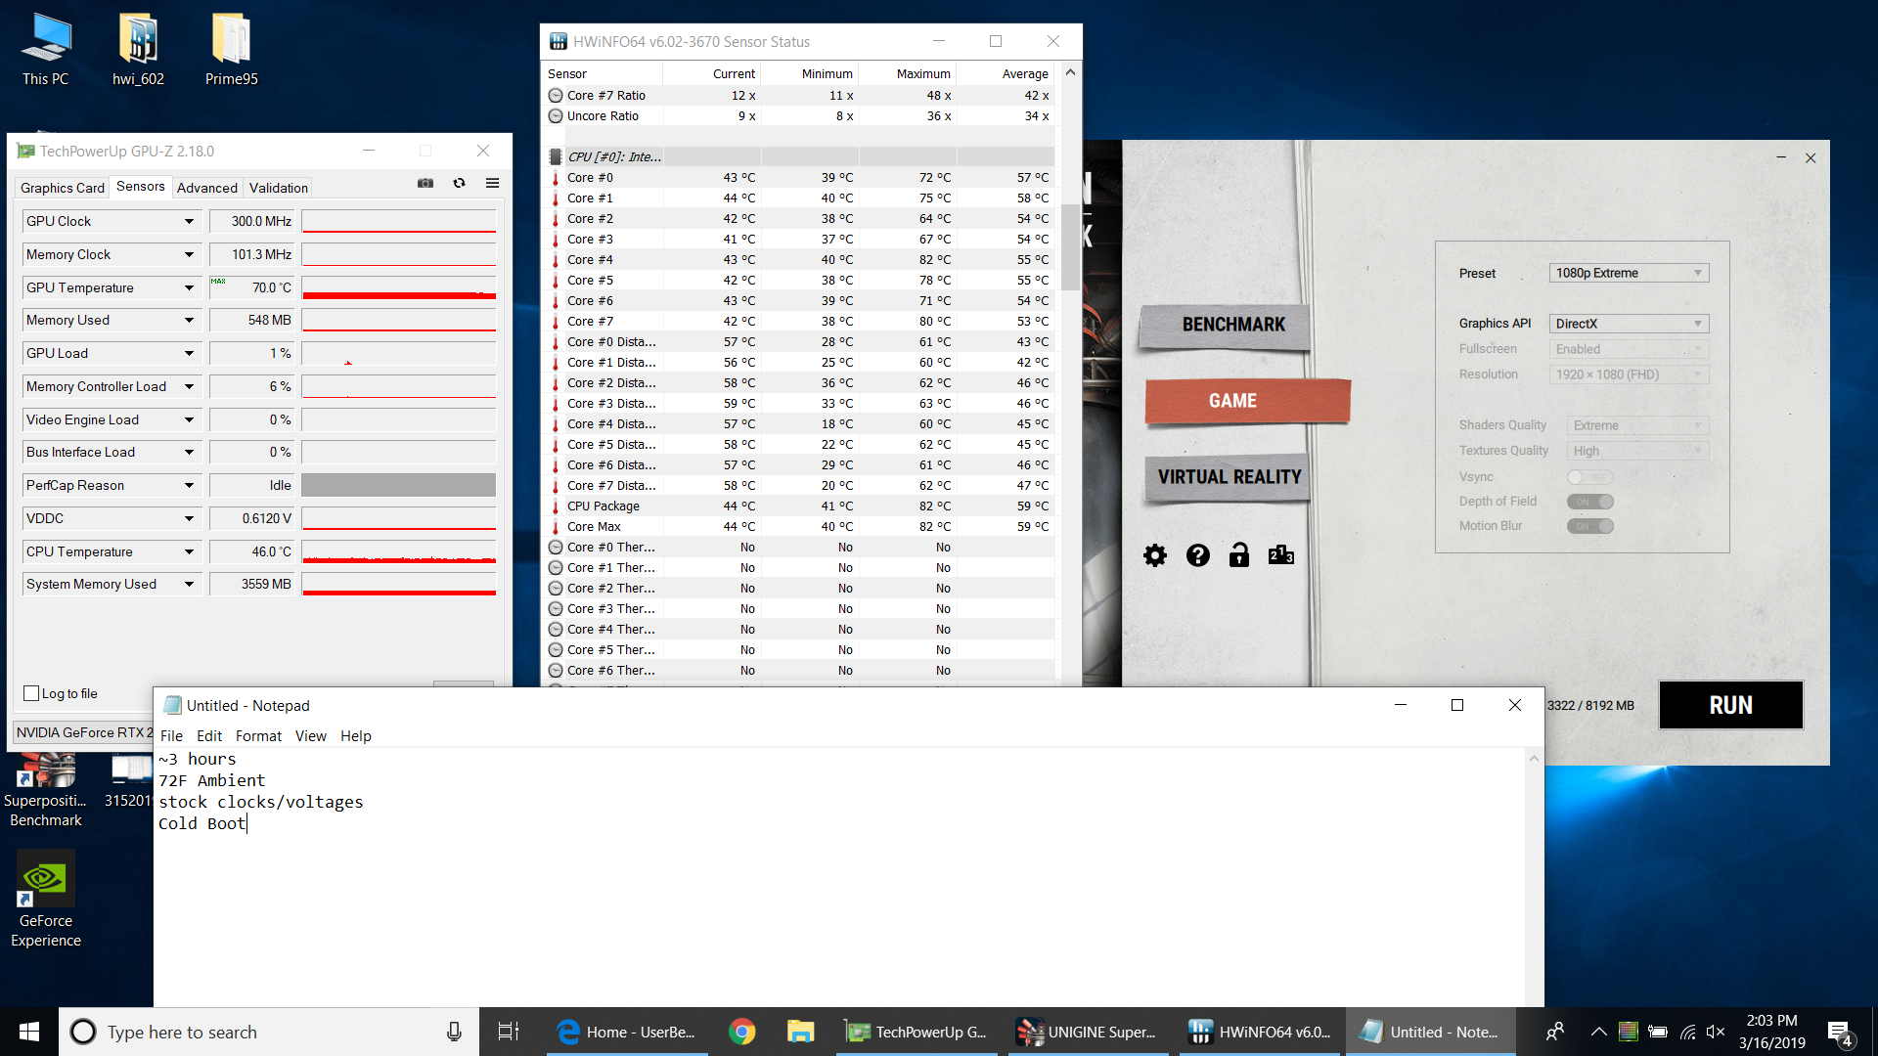The width and height of the screenshot is (1878, 1056).
Task: Open the Preset 1080p Extreme dropdown
Action: 1629,273
